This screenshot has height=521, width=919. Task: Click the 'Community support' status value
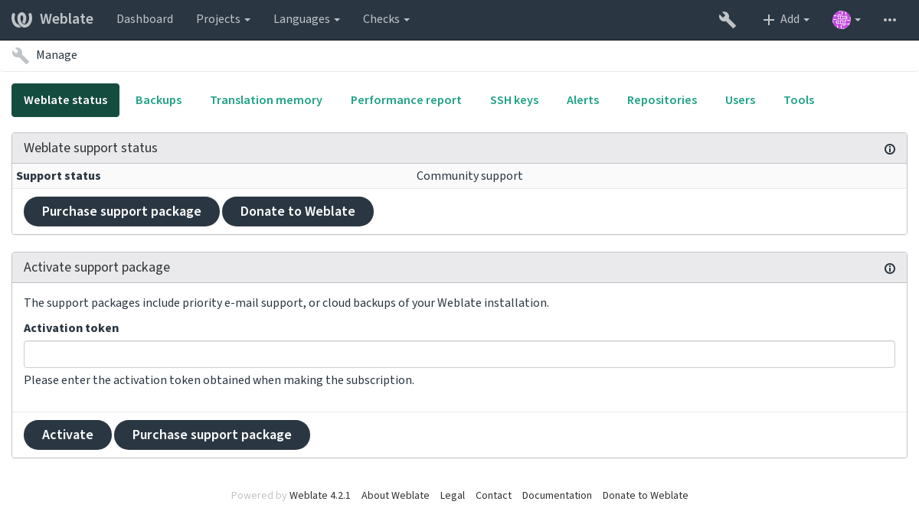(x=469, y=176)
